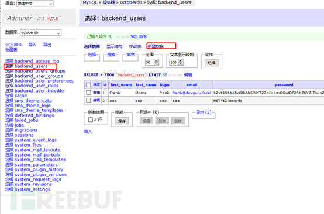Switch to the 选择数据 tab
The width and height of the screenshot is (324, 214).
click(92, 46)
